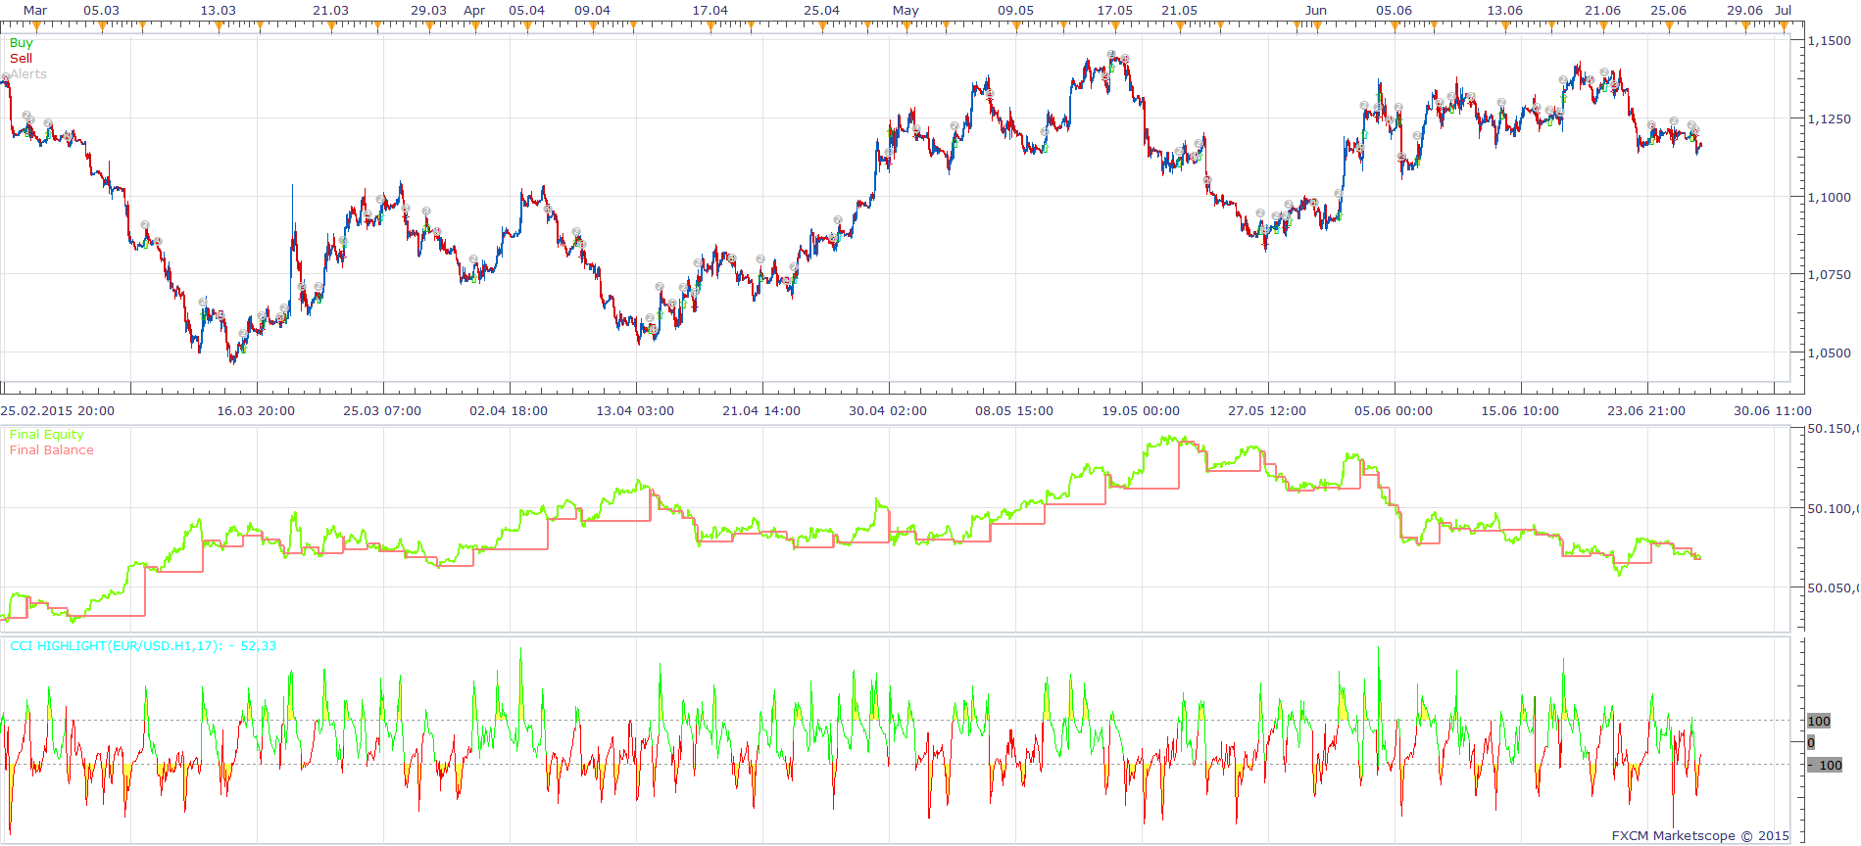This screenshot has height=846, width=1861.
Task: Click the 50.100 equity axis label
Action: pyautogui.click(x=1833, y=509)
